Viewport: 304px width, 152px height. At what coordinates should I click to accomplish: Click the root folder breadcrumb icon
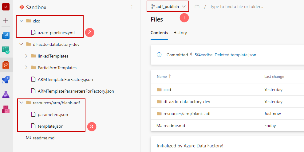click(197, 6)
